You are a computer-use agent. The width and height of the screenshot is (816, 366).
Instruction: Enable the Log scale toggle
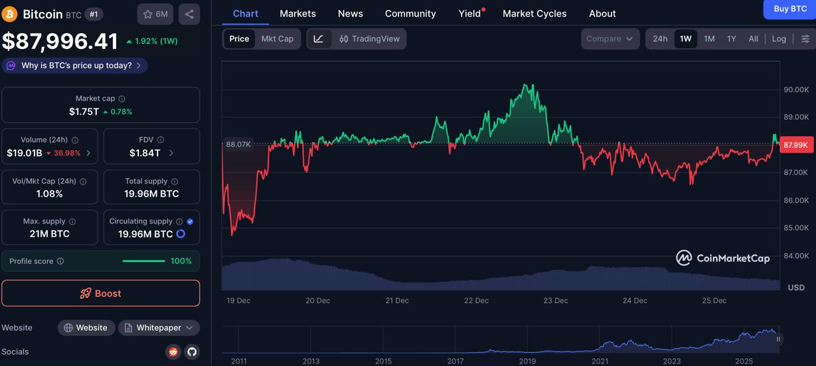tap(779, 39)
